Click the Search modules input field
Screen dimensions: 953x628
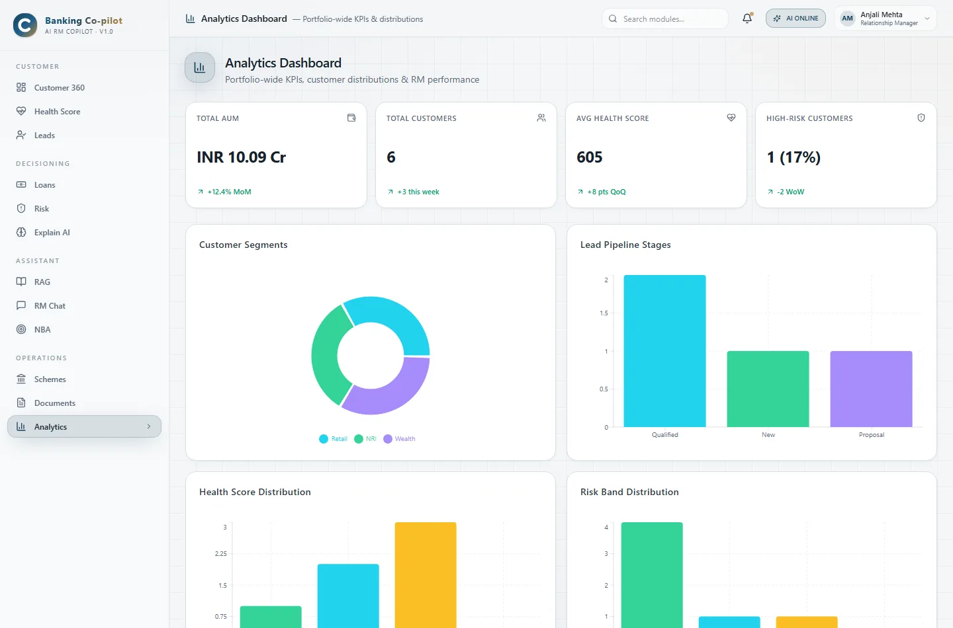(x=665, y=19)
